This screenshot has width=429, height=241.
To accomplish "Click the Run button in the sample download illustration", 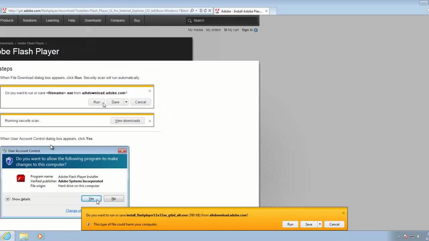I will click(97, 102).
